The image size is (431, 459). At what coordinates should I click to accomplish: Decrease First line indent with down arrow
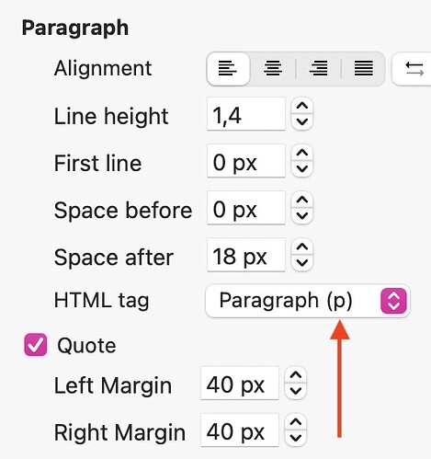pos(302,169)
